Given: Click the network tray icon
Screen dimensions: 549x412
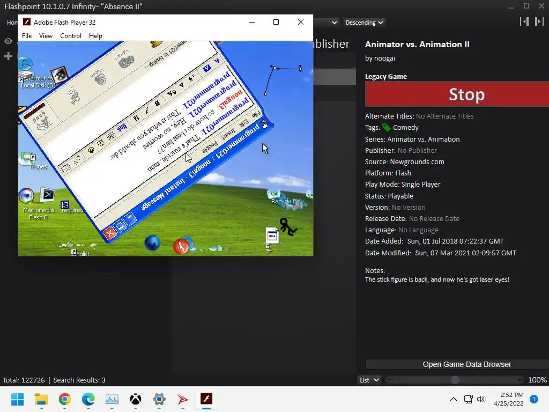Looking at the screenshot, I should [x=468, y=399].
